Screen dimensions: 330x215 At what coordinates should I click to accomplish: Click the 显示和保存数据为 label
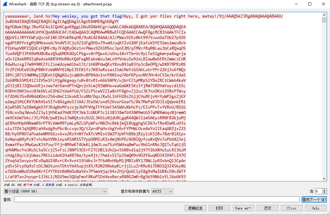(x=135, y=191)
